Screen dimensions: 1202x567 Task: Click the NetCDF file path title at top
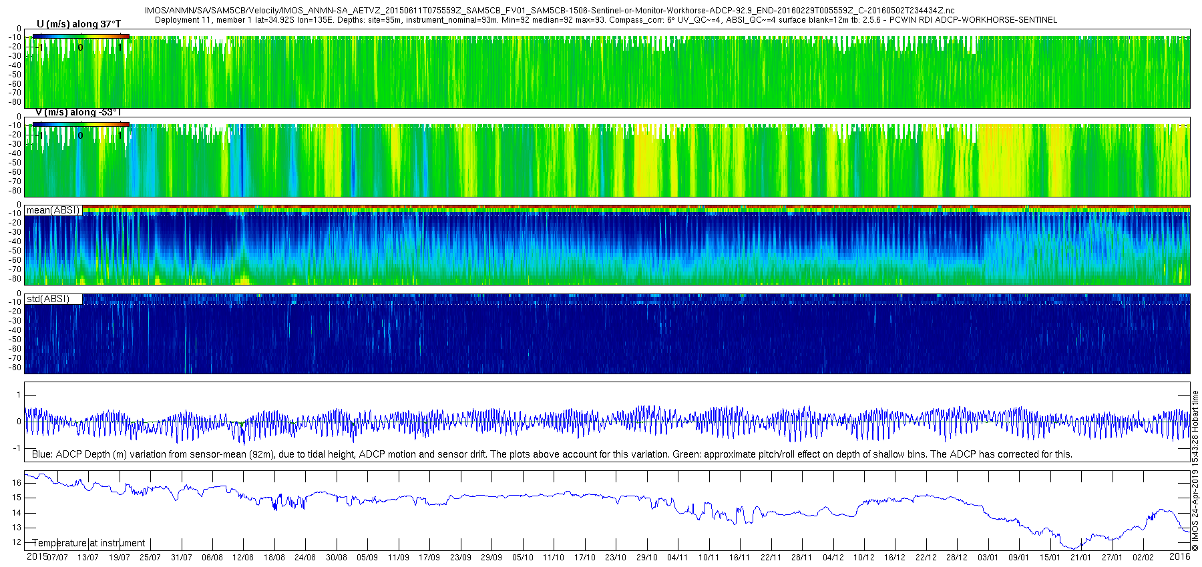coord(549,11)
